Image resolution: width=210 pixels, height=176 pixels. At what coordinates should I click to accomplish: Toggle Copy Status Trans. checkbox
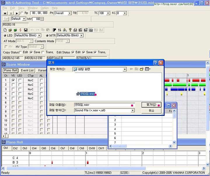click(x=43, y=52)
